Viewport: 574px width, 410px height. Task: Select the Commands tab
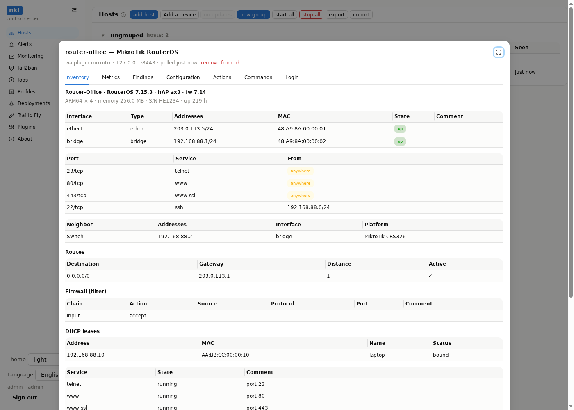[x=258, y=77]
